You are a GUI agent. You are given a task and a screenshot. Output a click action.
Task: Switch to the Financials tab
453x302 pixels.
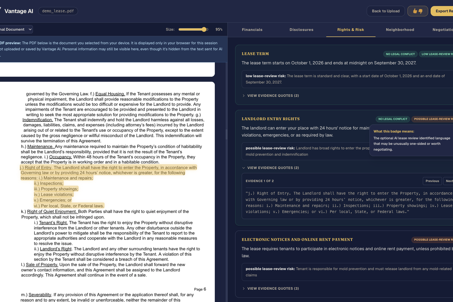(x=252, y=30)
